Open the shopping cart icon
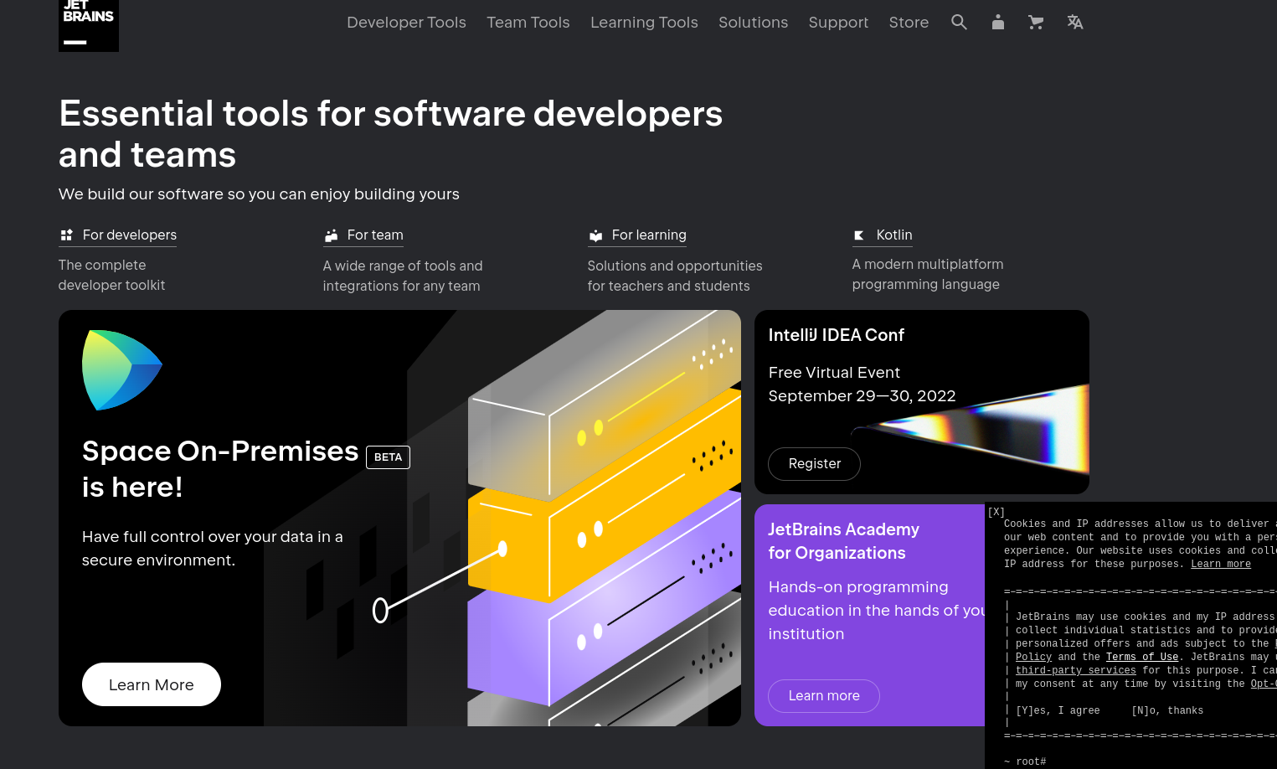Viewport: 1277px width, 769px height. click(1036, 23)
